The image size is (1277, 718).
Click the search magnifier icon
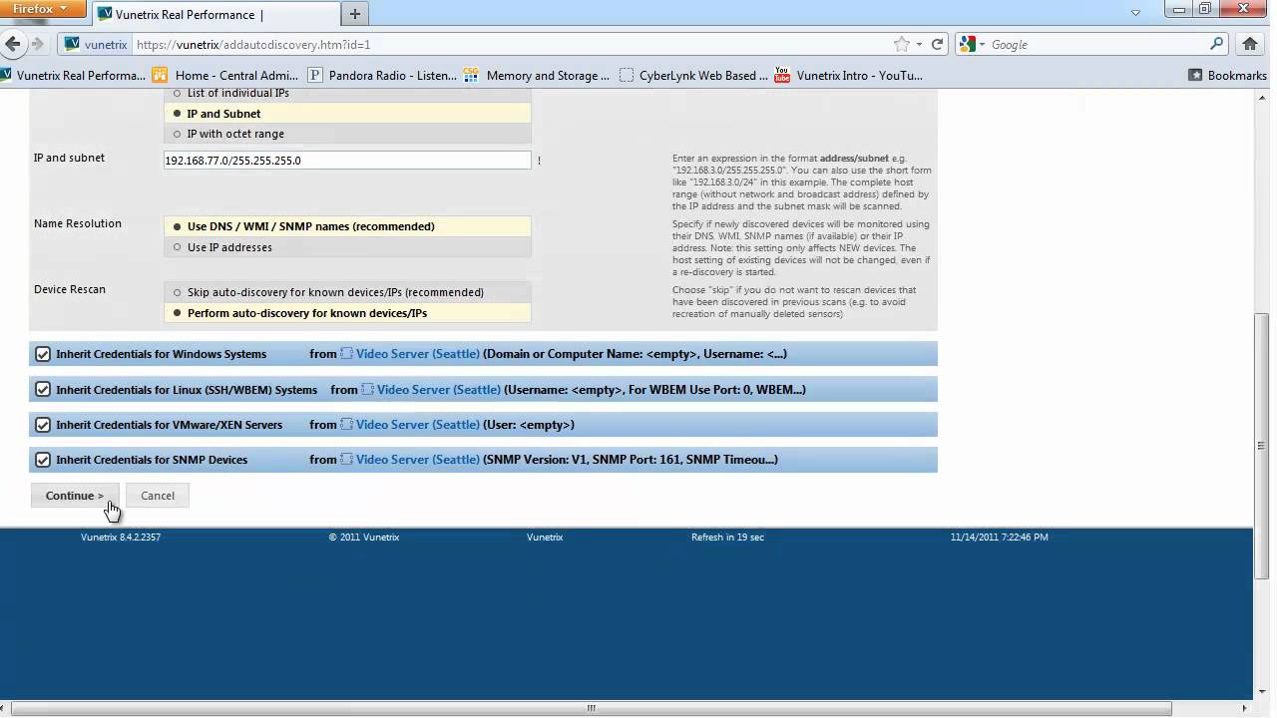pyautogui.click(x=1217, y=44)
